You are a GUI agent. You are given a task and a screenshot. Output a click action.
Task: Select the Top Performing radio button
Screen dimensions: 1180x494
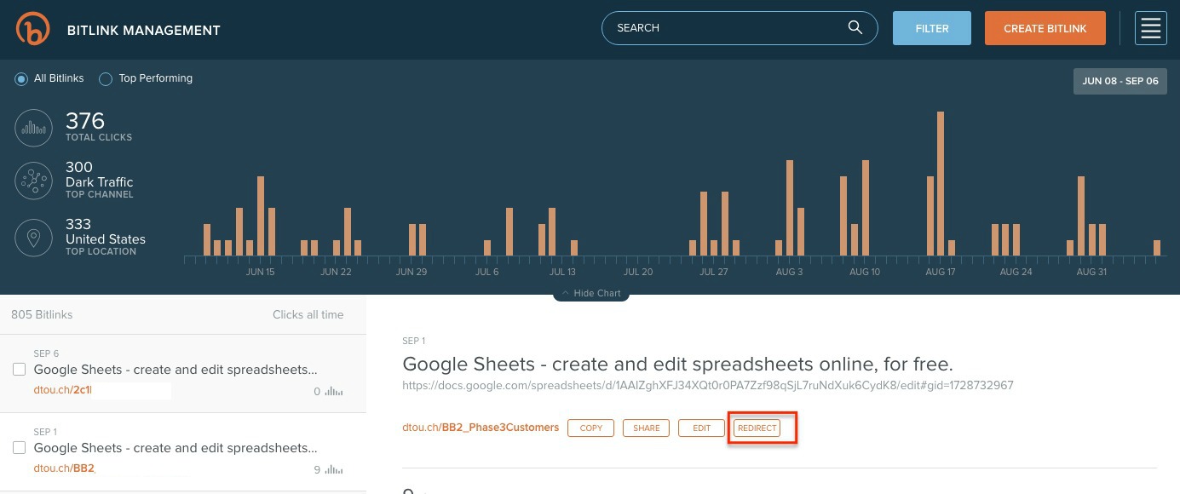point(106,79)
